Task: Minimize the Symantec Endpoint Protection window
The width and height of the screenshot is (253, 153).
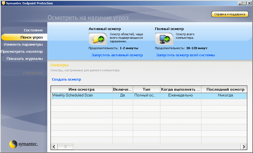Action: tap(240, 3)
